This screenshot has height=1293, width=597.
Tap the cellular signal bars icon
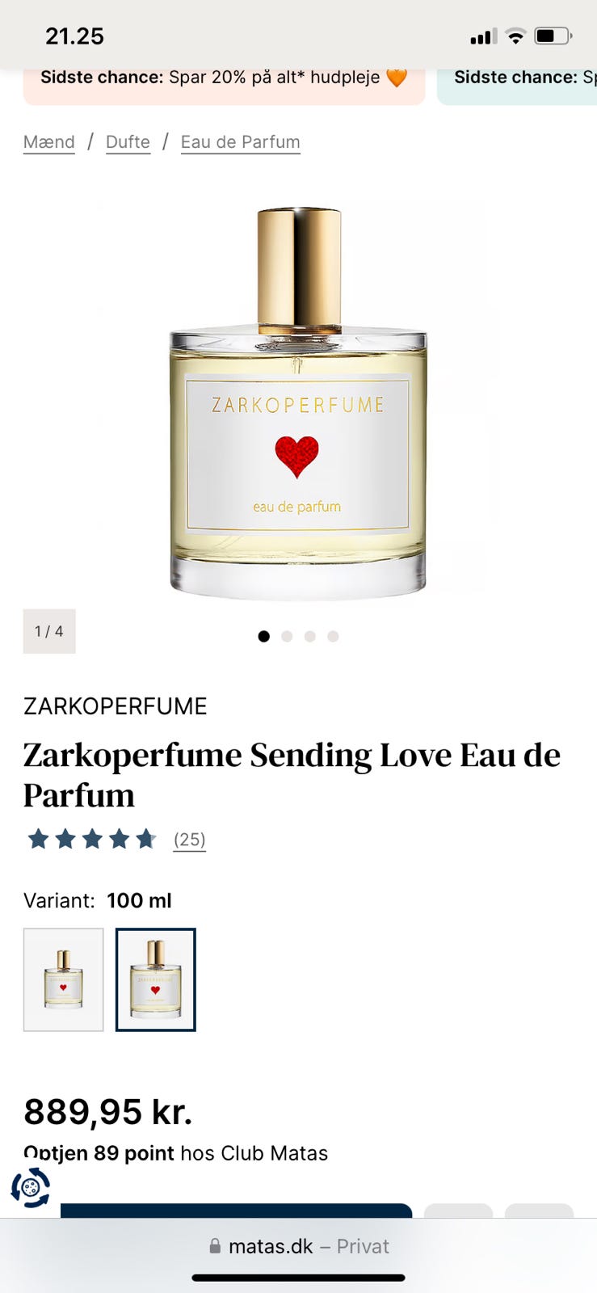tap(484, 36)
